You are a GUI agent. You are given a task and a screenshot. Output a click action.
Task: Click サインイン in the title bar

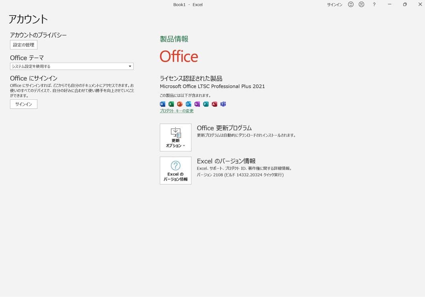(334, 4)
